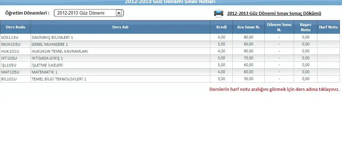Open MATEMATİK 1 grade range
The height and width of the screenshot is (156, 342).
click(44, 72)
